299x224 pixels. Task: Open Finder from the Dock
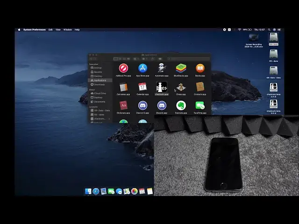tap(88, 191)
